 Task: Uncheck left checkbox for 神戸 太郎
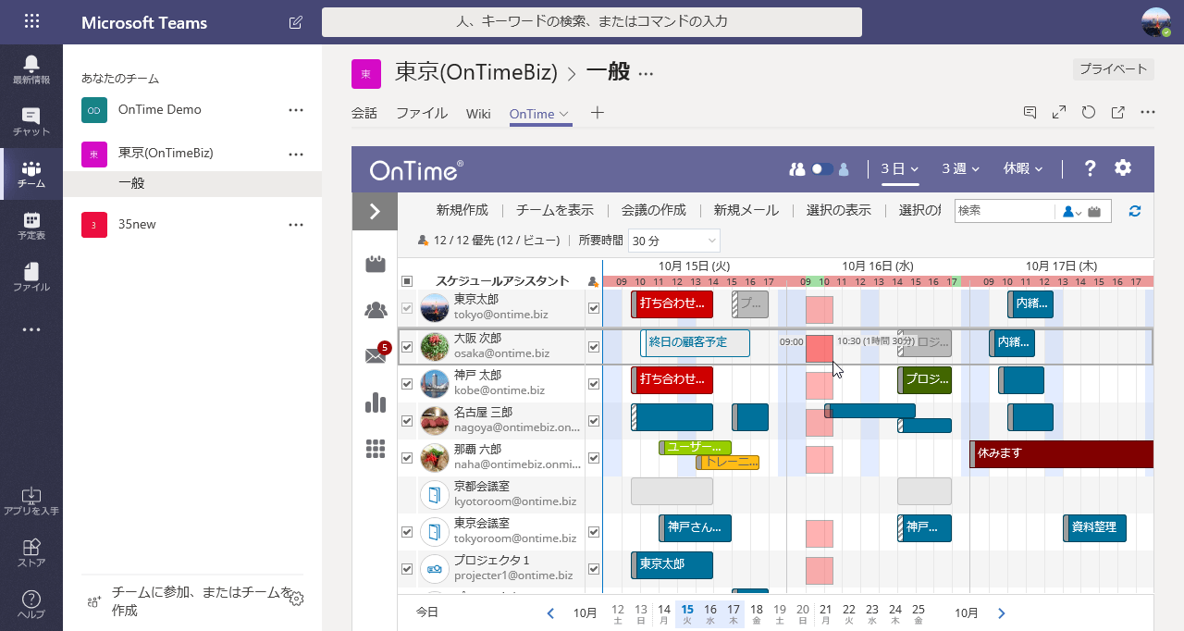tap(407, 384)
